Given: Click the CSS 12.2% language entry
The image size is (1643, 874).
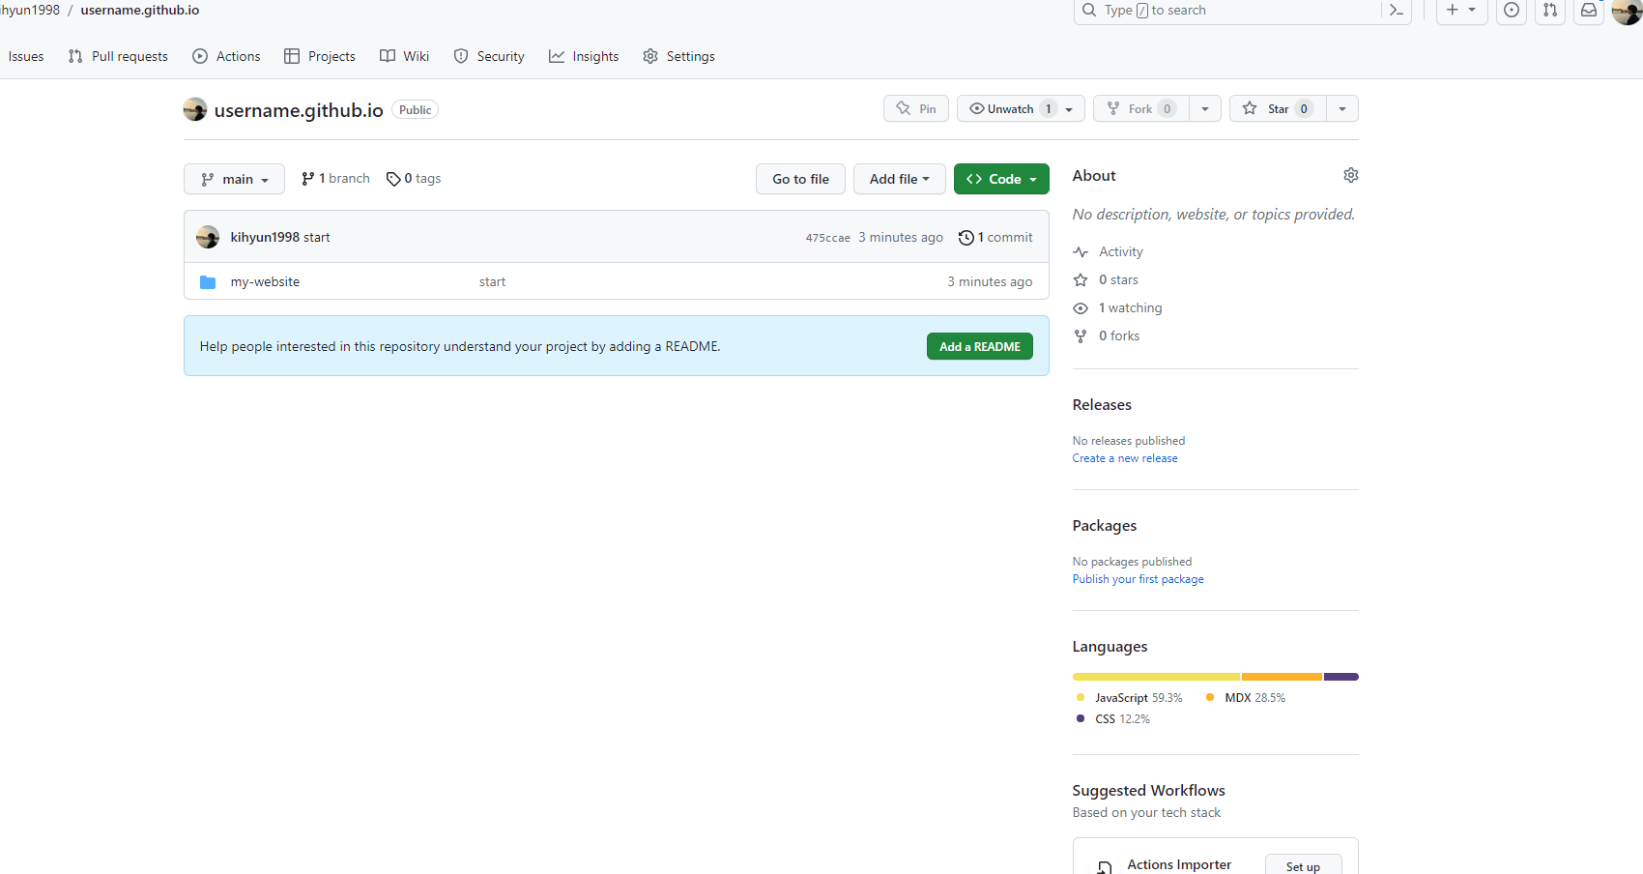Looking at the screenshot, I should [x=1112, y=718].
